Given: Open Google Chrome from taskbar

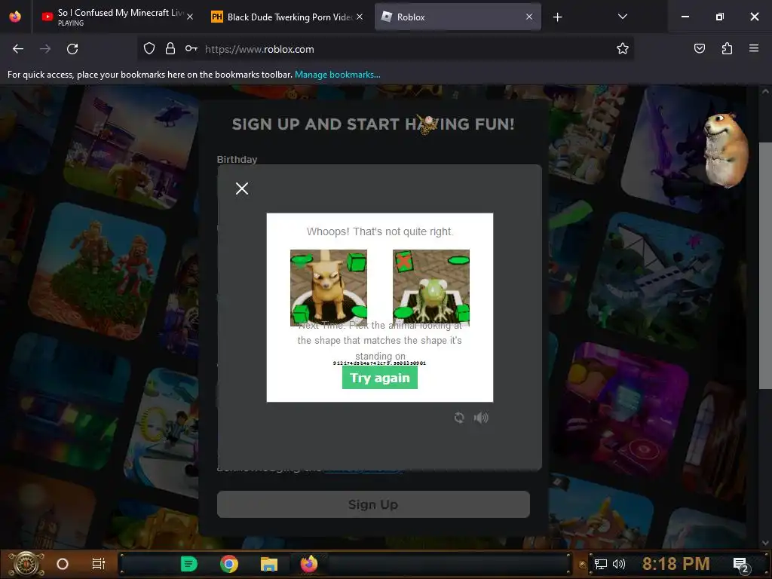Looking at the screenshot, I should coord(229,564).
